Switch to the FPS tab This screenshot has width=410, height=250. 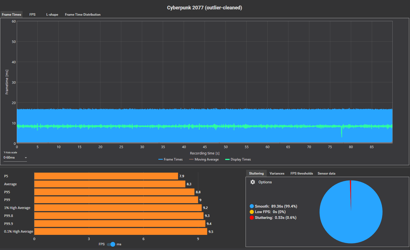pyautogui.click(x=32, y=15)
